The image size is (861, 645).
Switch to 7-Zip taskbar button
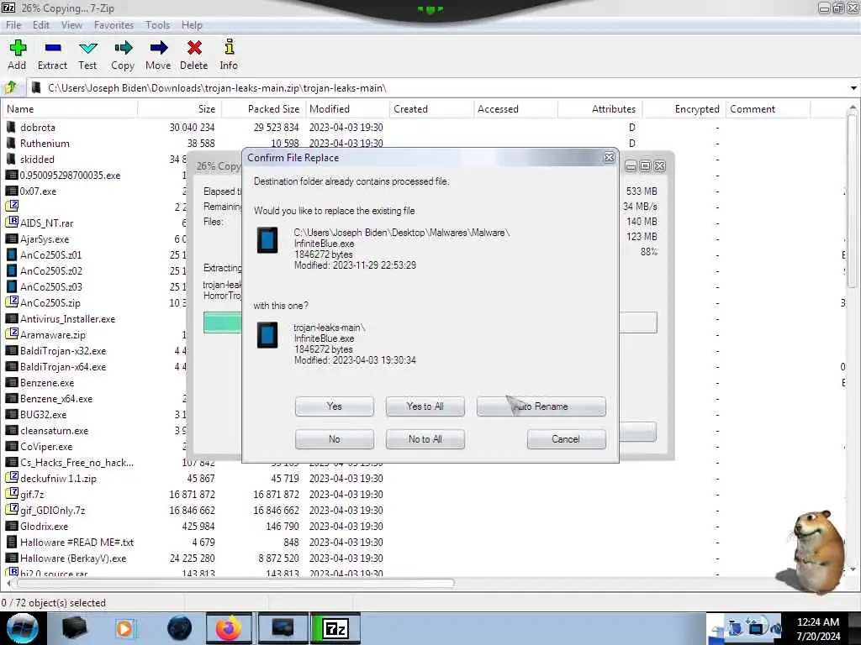pos(335,628)
